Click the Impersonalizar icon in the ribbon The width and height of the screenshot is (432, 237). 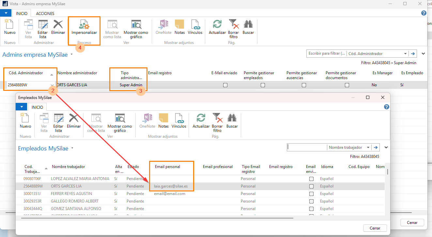click(x=84, y=25)
